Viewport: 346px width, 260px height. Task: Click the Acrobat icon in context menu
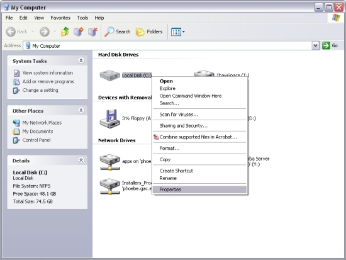pyautogui.click(x=156, y=137)
